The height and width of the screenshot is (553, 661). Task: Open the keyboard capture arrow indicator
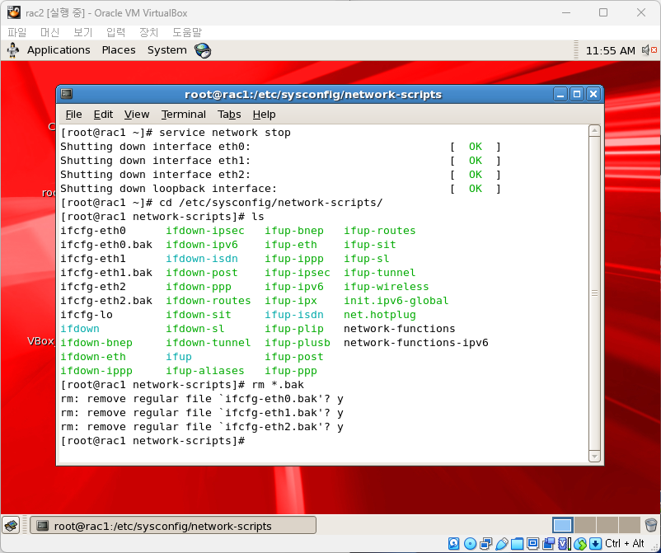(595, 544)
